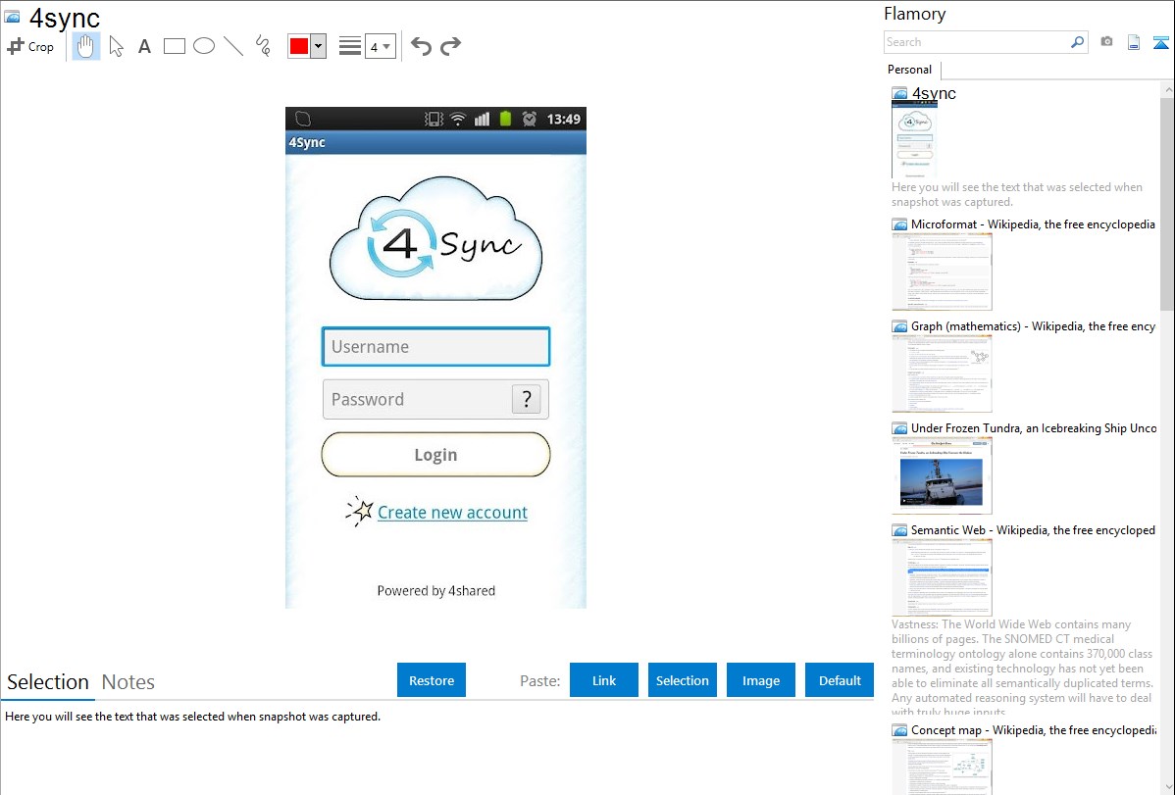Image resolution: width=1175 pixels, height=795 pixels.
Task: Click the Concept map - Wikipedia title
Action: (x=1034, y=729)
